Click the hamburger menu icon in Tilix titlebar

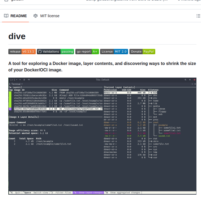[190, 80]
